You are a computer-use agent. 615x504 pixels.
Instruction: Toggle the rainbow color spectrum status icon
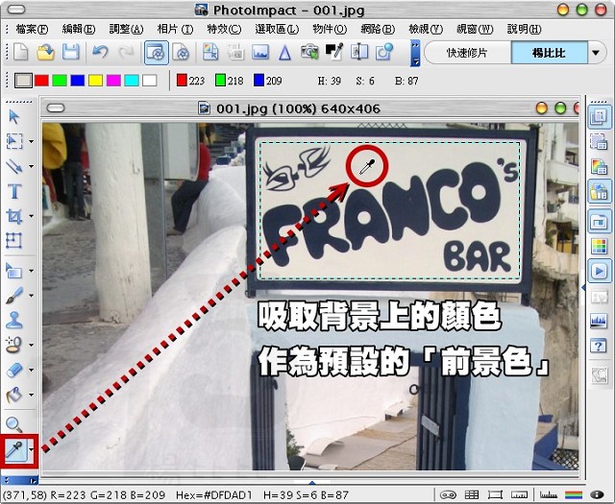click(574, 495)
